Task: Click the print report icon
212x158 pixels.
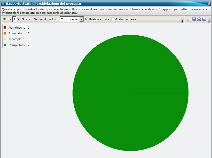Action: (x=199, y=19)
